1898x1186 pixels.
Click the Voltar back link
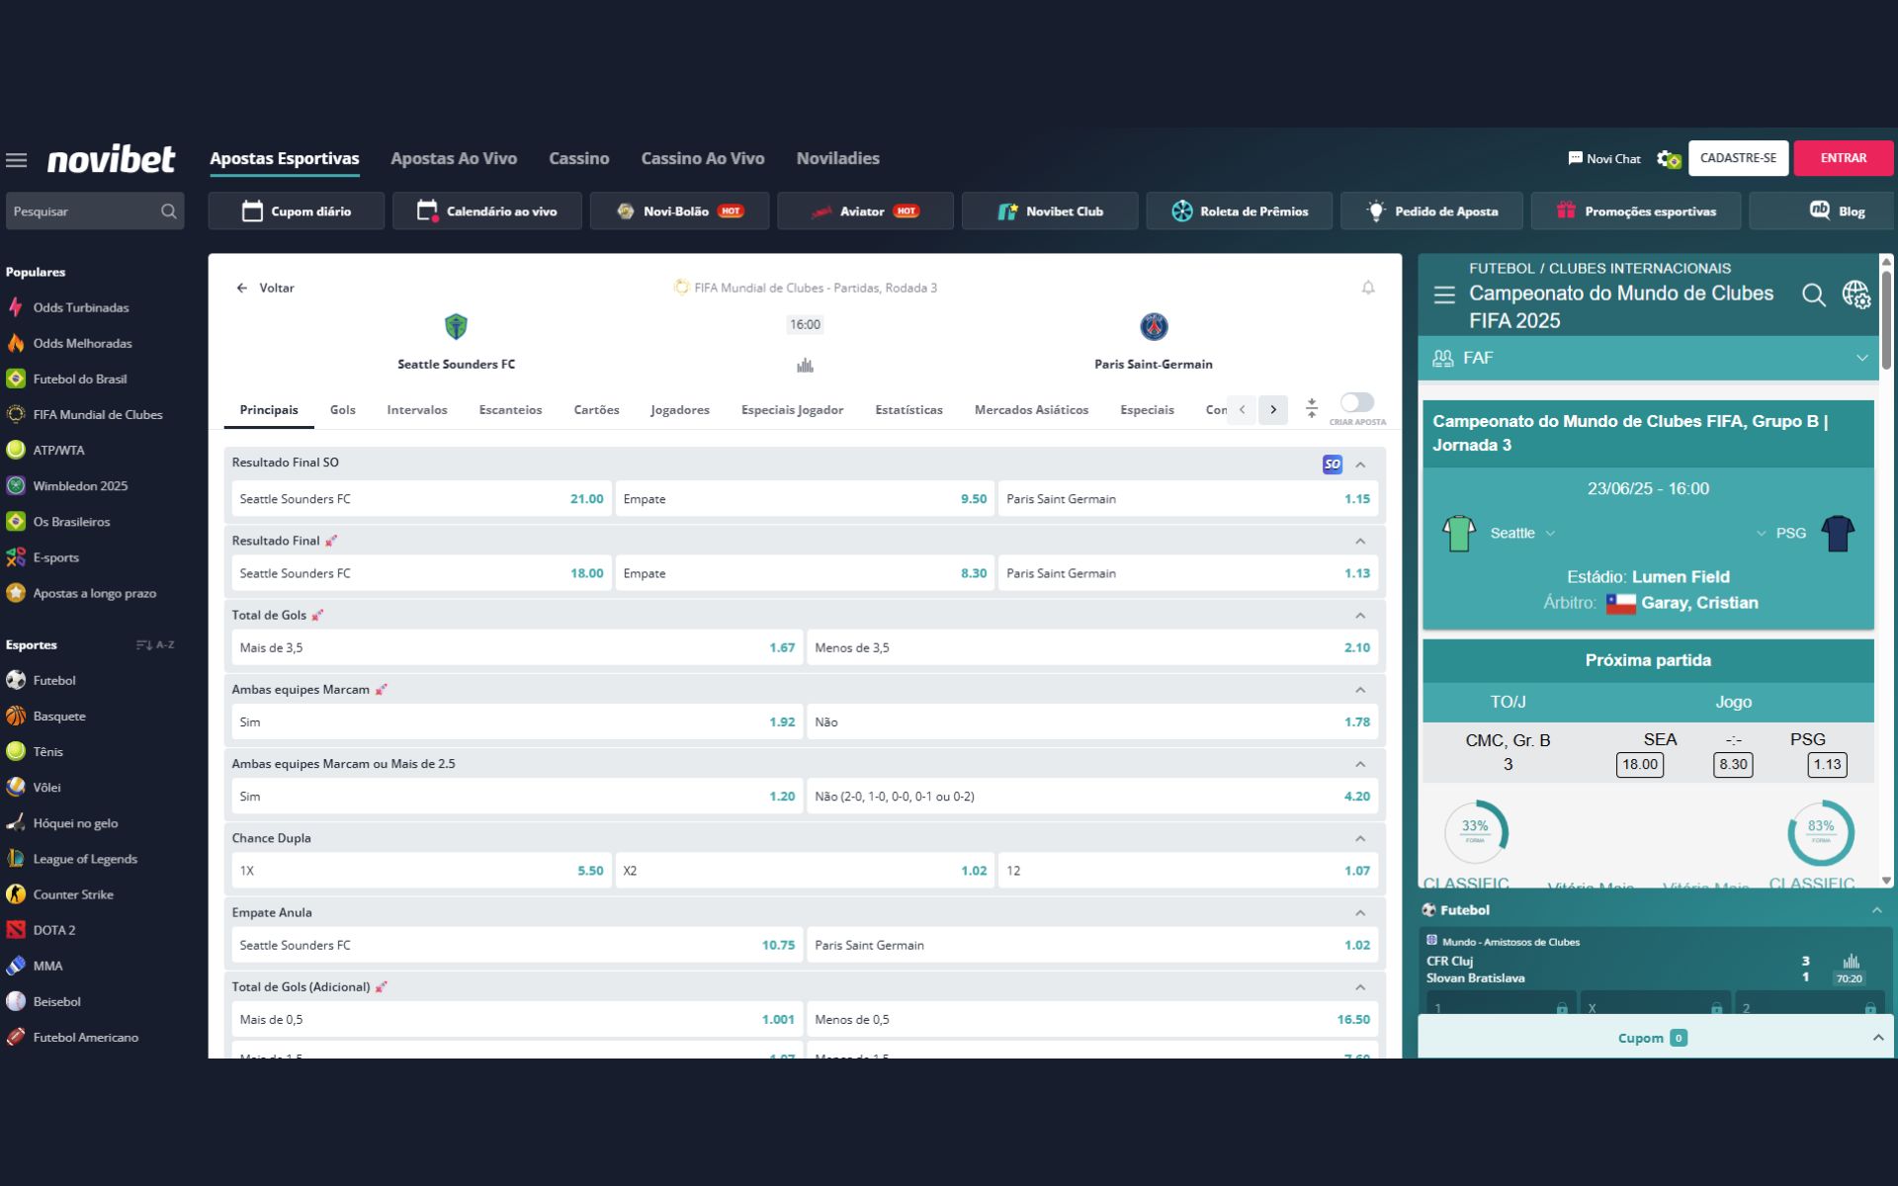tap(265, 288)
